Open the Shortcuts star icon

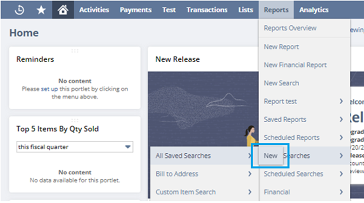pyautogui.click(x=41, y=10)
